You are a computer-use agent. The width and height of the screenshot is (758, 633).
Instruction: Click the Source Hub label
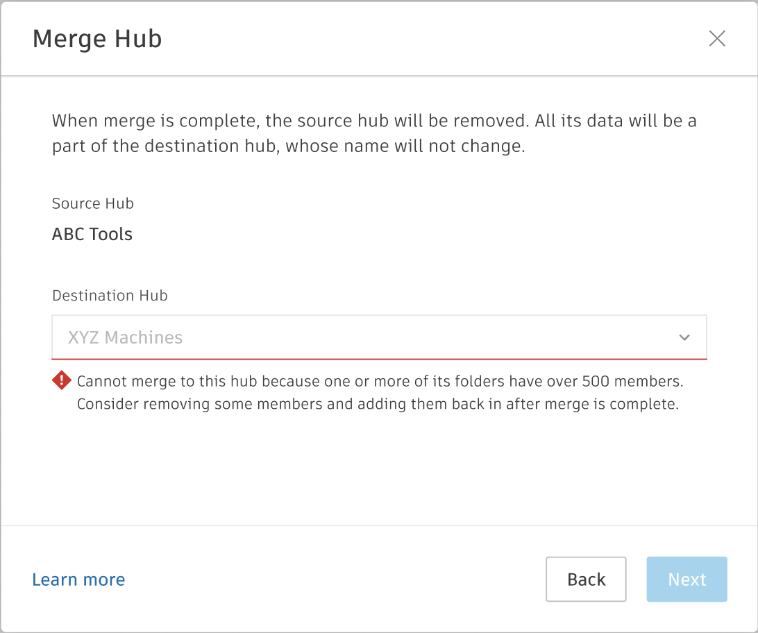[x=92, y=203]
